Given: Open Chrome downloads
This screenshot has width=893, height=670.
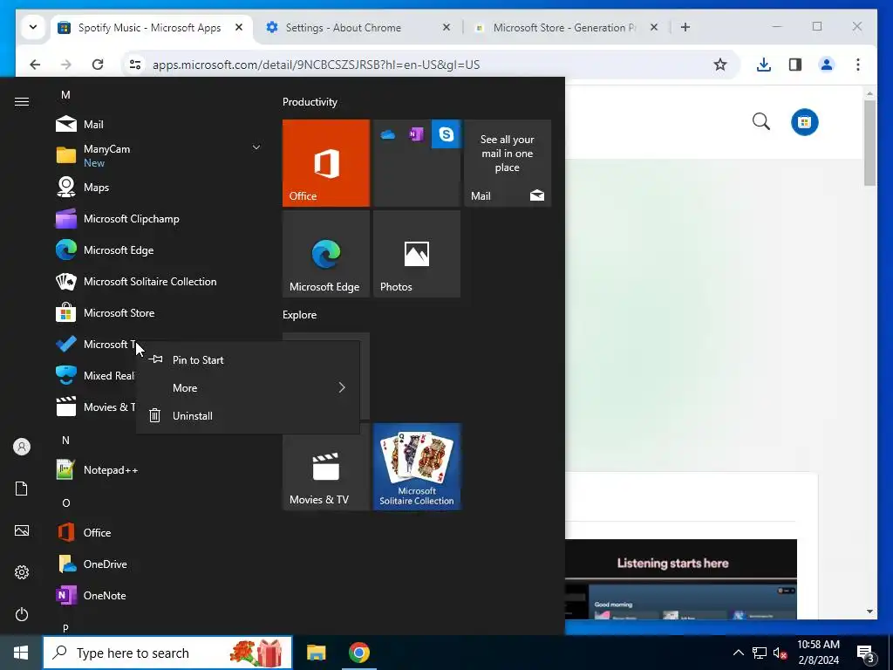Looking at the screenshot, I should [x=764, y=65].
